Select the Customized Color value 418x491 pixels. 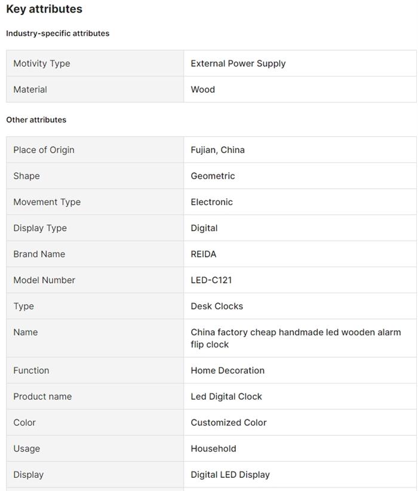(x=229, y=422)
